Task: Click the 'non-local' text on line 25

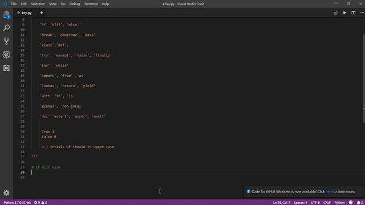Action: pyautogui.click(x=72, y=106)
